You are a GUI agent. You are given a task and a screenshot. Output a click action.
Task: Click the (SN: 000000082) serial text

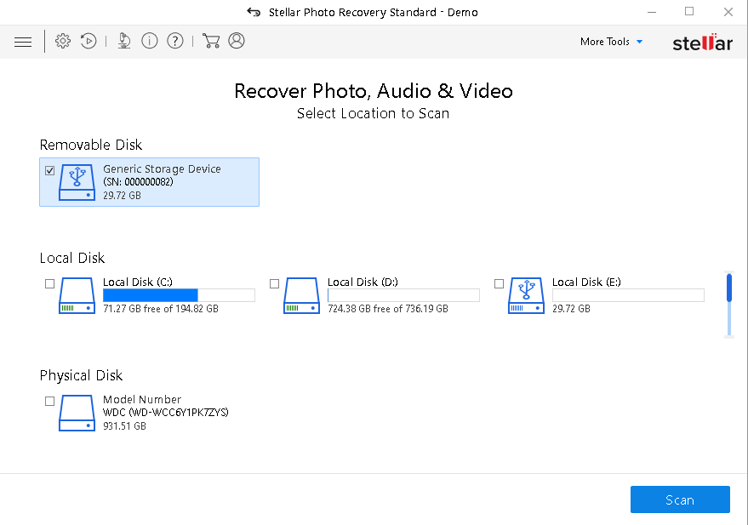(138, 182)
